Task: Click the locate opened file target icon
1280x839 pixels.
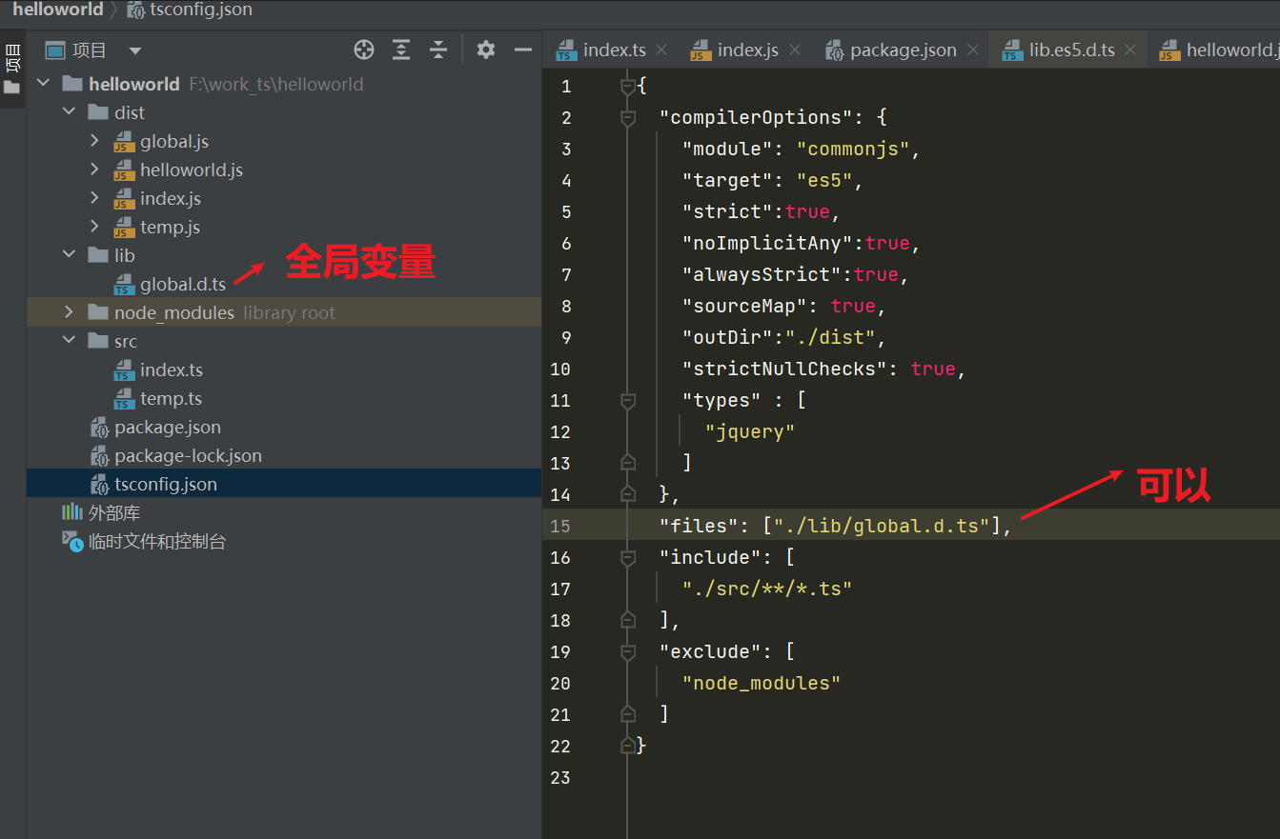Action: tap(364, 50)
